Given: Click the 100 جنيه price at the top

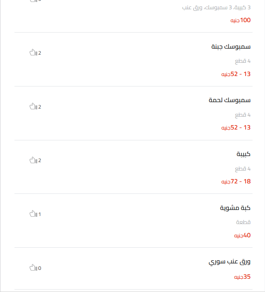Looking at the screenshot, I should [240, 20].
